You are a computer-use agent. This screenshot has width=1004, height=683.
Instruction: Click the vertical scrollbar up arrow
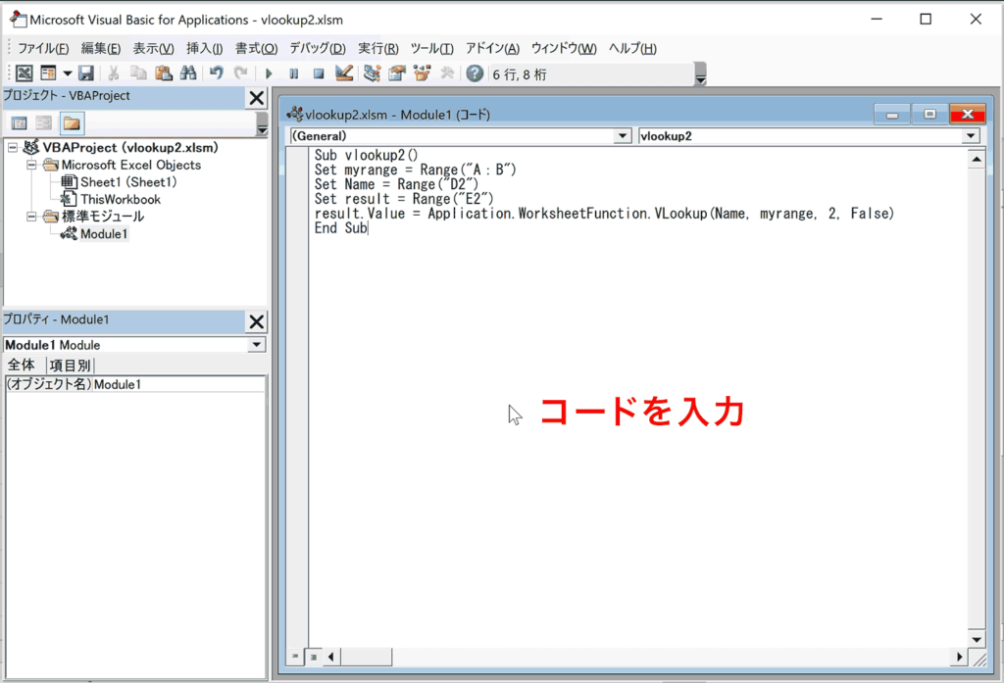(976, 159)
